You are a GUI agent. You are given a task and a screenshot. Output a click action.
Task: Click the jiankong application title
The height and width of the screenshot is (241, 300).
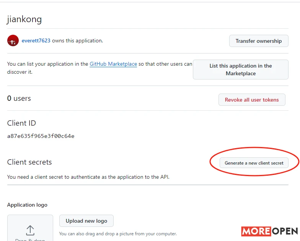(x=24, y=19)
